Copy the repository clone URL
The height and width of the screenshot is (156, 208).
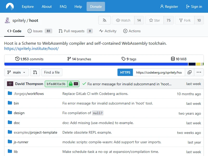pos(190,72)
